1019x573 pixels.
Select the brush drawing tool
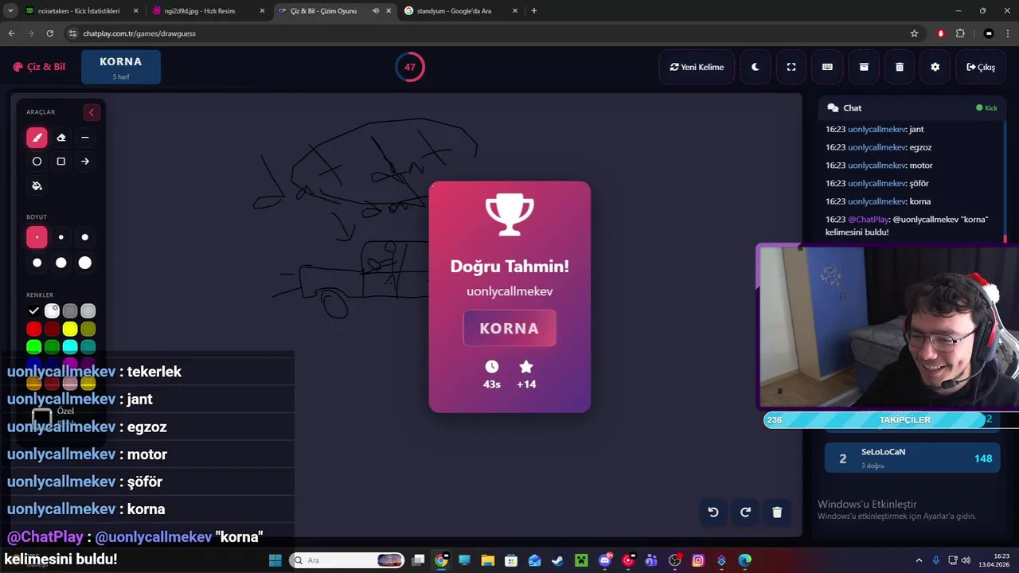click(x=37, y=138)
